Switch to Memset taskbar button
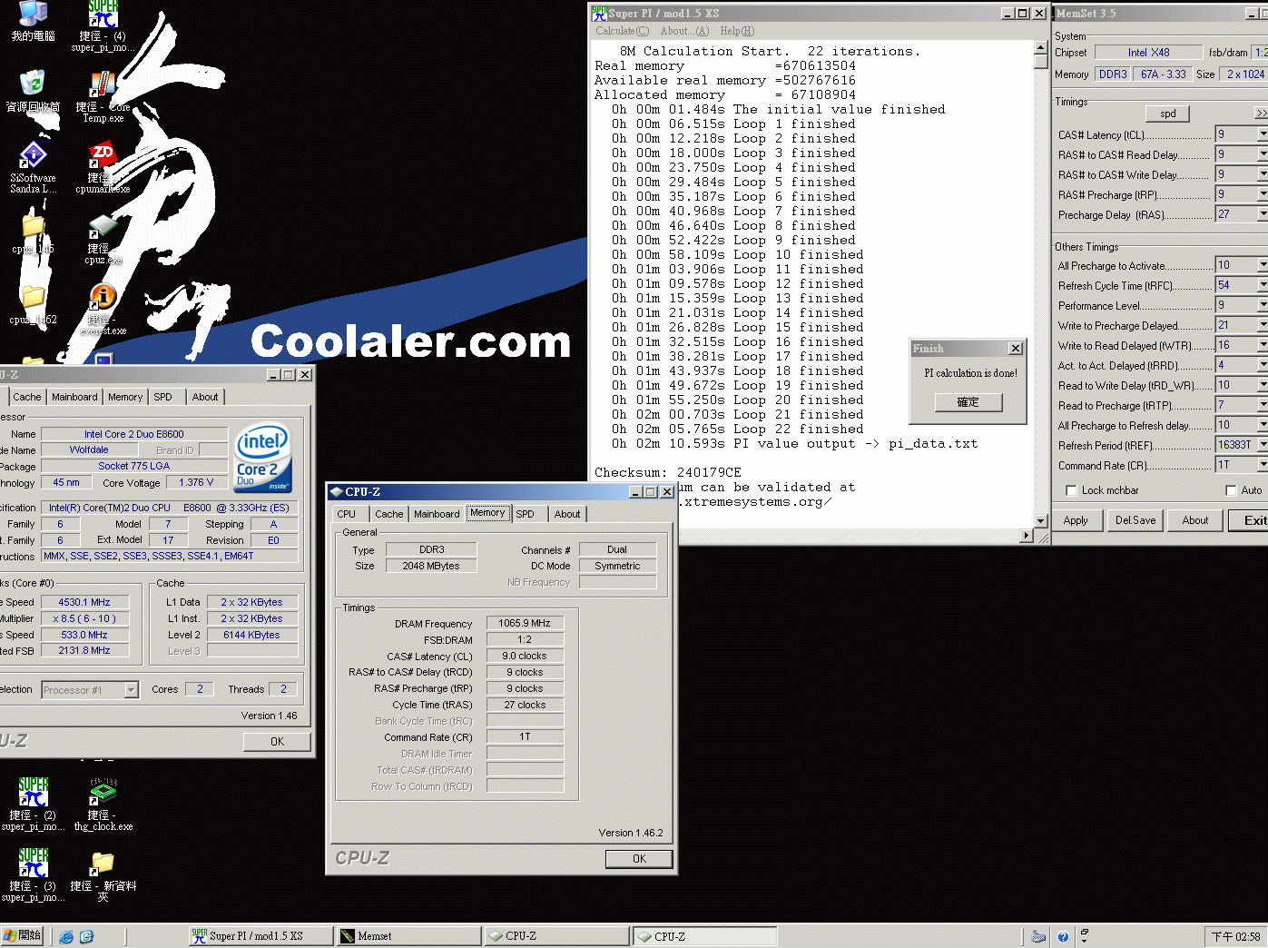This screenshot has width=1268, height=948. click(x=408, y=936)
